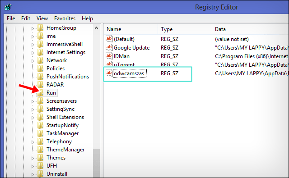Expand the Shell Extensions key
289x178 pixels.
[33, 118]
